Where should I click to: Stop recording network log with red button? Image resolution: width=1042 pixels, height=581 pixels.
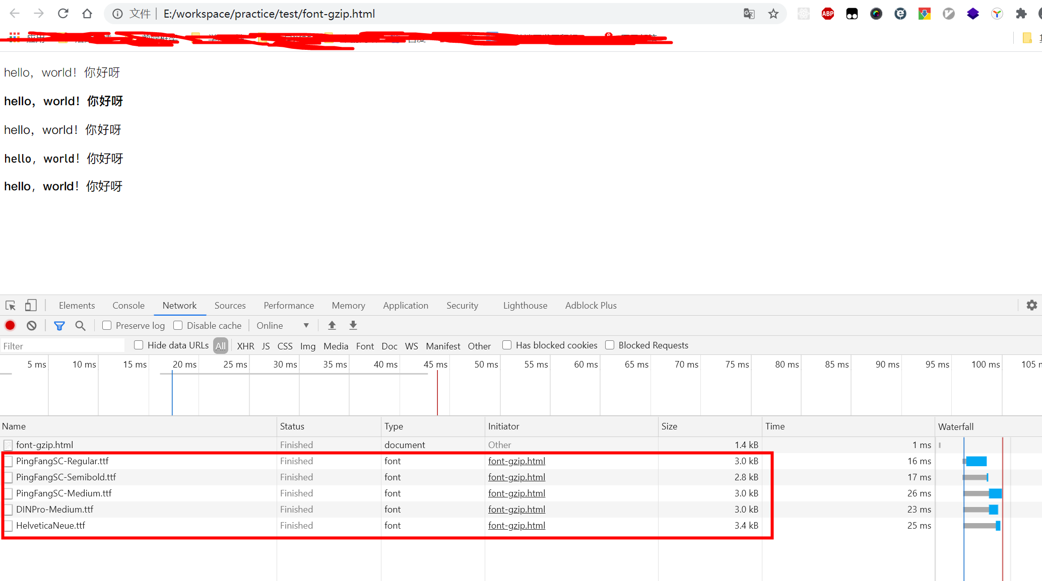(10, 325)
